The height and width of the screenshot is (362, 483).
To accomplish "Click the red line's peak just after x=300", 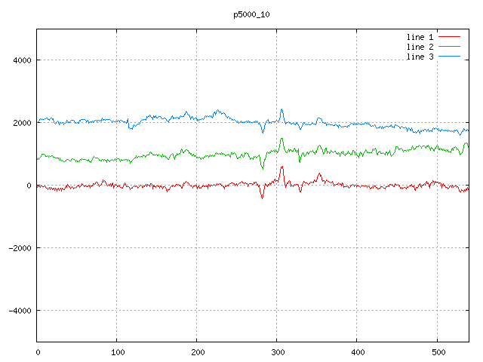I will [281, 167].
